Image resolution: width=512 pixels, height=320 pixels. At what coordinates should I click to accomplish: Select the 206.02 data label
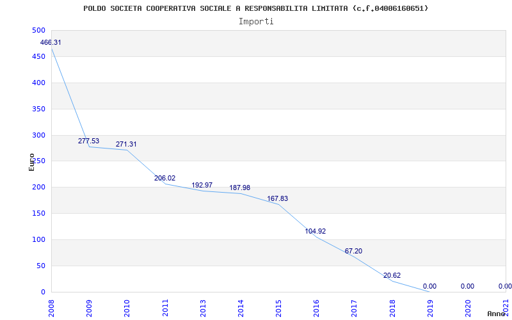164,179
